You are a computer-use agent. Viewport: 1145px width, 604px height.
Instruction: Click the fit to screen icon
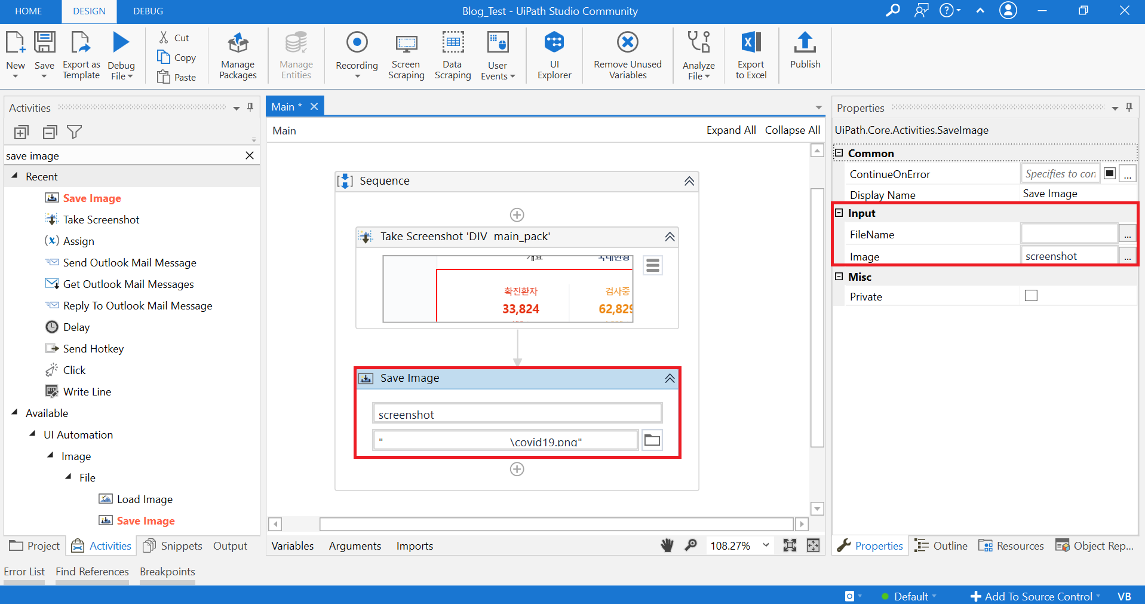(790, 545)
